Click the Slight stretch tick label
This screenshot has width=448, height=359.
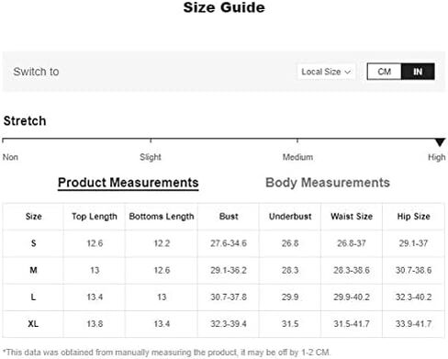point(151,157)
